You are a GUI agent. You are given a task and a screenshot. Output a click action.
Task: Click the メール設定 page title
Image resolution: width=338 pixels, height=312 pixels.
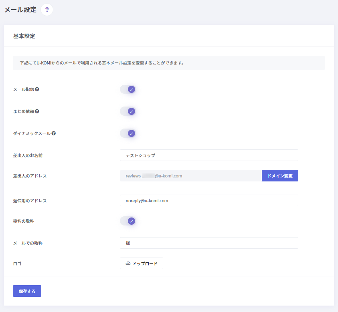[x=20, y=10]
